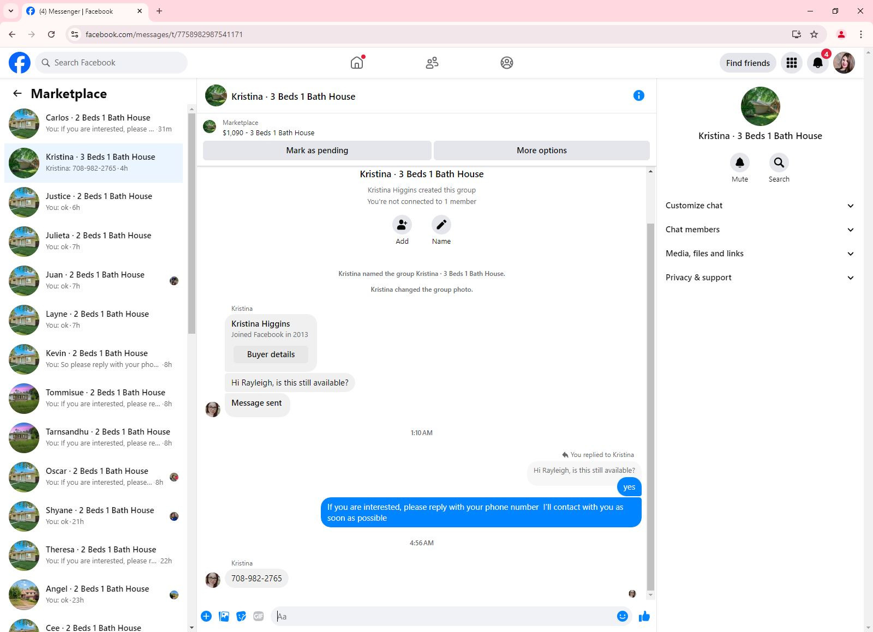The height and width of the screenshot is (632, 873).
Task: Open the emoji picker
Action: tap(623, 616)
